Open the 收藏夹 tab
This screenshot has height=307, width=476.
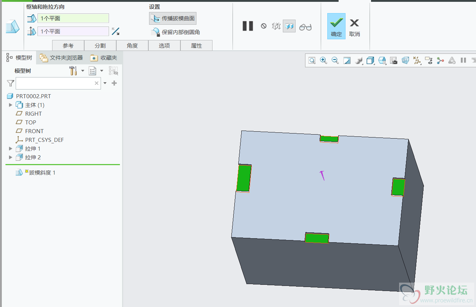coord(104,57)
